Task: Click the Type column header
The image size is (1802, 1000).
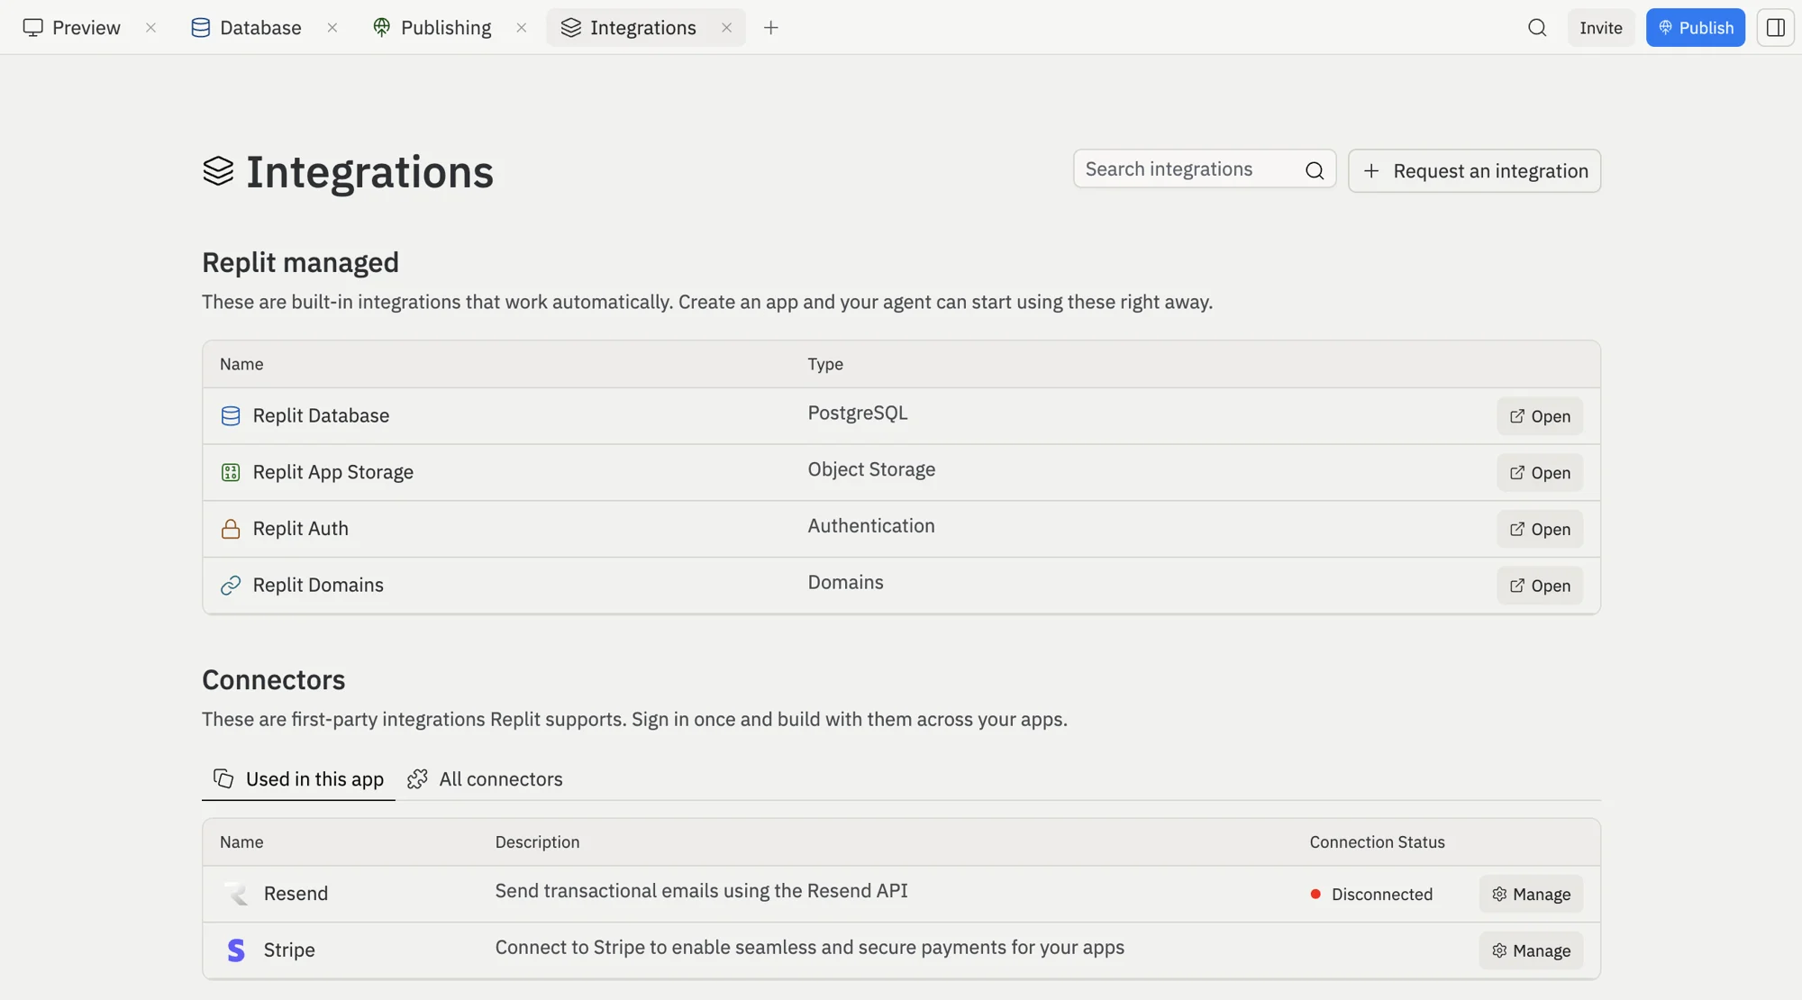Action: pos(825,365)
